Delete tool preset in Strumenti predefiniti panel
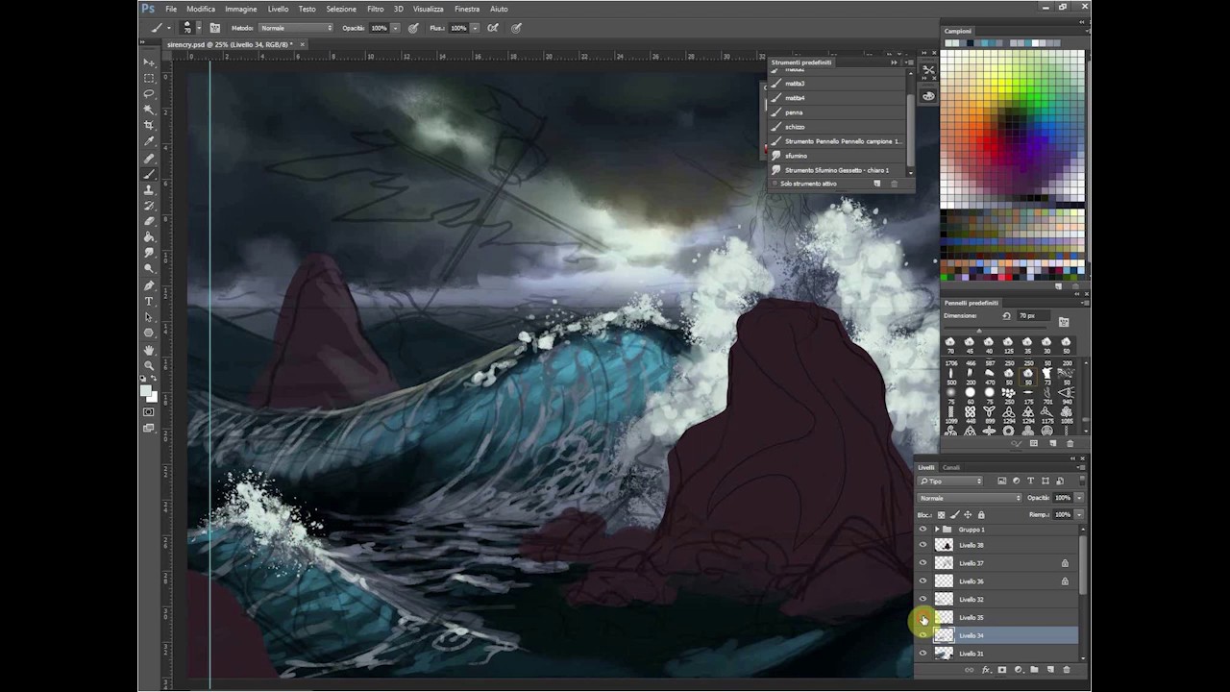This screenshot has width=1230, height=692. tap(894, 184)
